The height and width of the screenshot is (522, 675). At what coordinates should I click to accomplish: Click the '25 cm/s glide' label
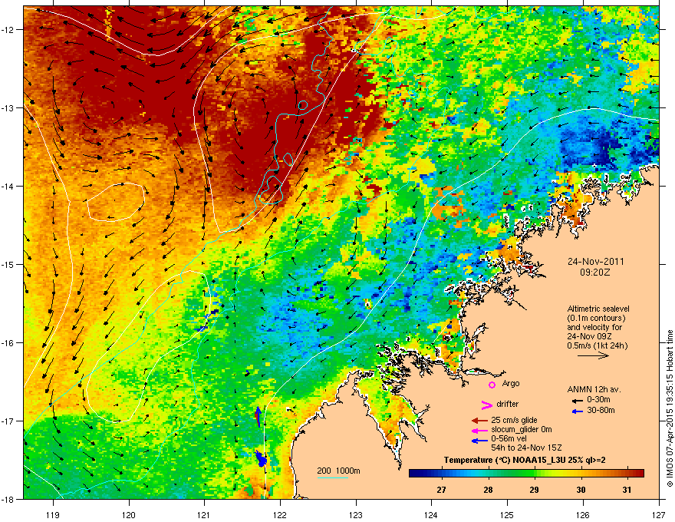(x=514, y=420)
